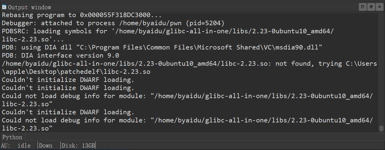385x150 pixels.
Task: Click the Disk: 13GB status field
Action: coord(79,146)
